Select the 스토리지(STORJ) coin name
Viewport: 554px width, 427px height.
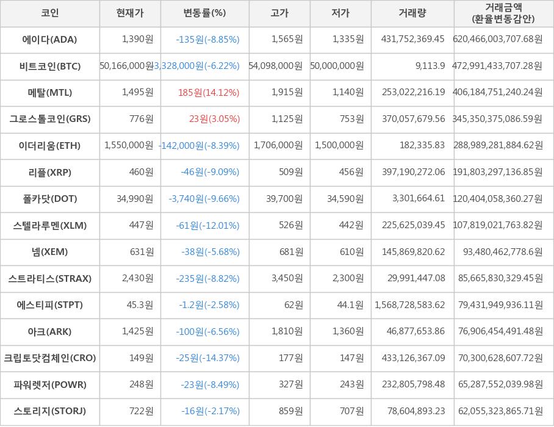coord(50,411)
